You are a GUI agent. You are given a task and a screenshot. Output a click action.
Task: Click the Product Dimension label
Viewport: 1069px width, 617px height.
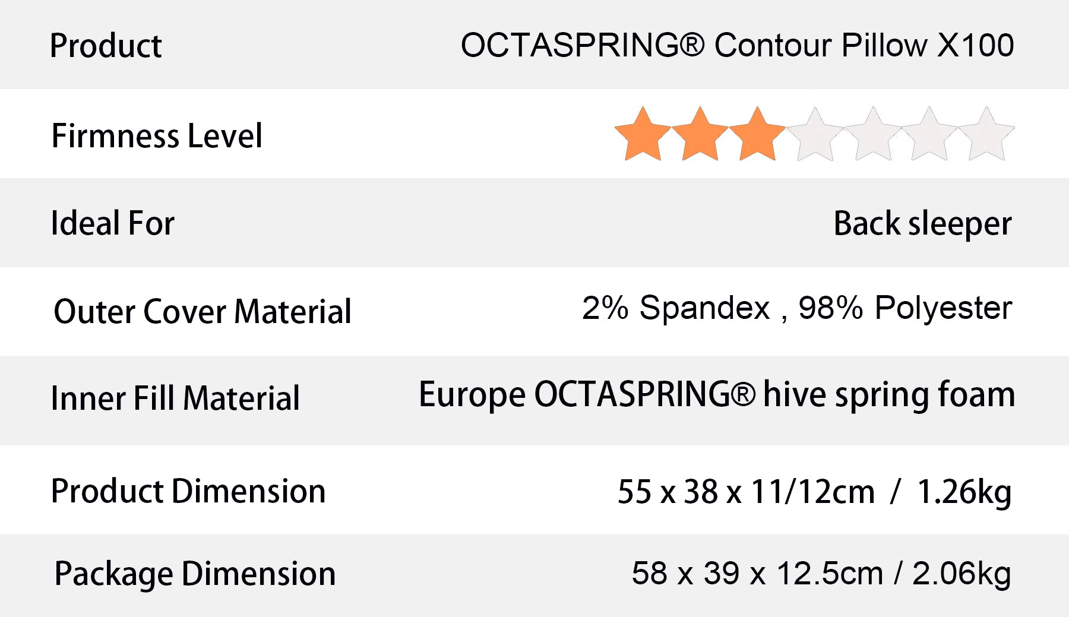[x=188, y=491]
